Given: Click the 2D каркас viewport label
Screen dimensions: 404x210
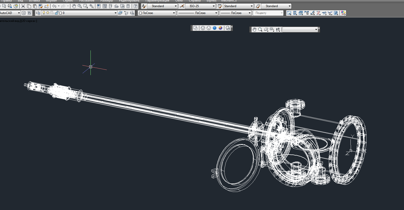Looking at the screenshot, I should (x=29, y=21).
